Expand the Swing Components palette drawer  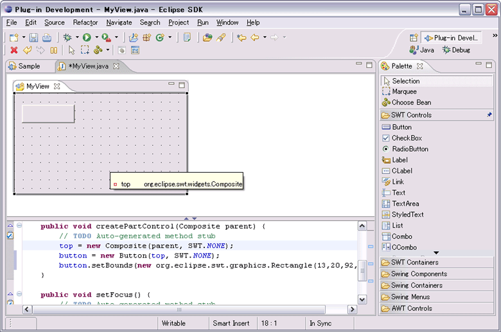[437, 274]
